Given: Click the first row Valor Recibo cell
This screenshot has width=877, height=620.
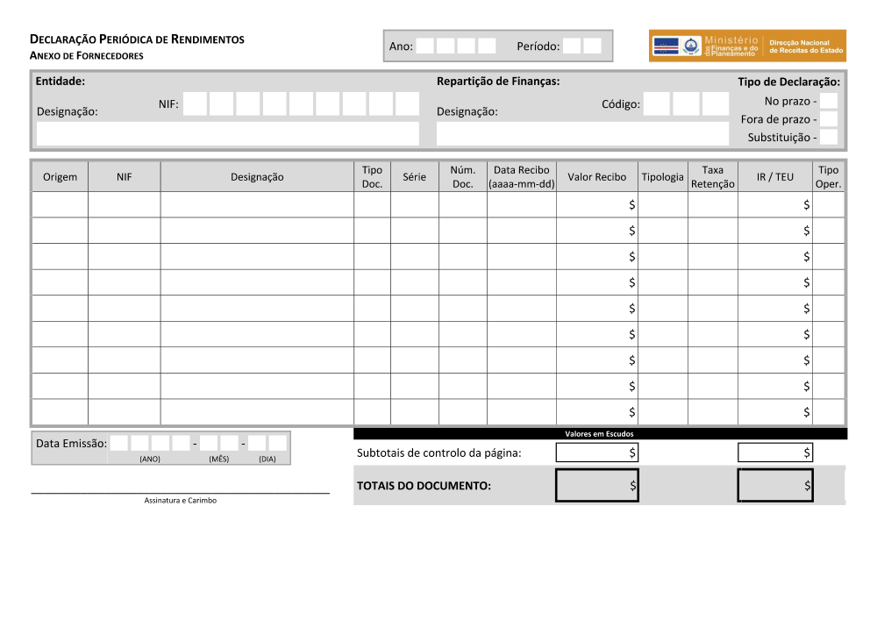Looking at the screenshot, I should (x=596, y=204).
